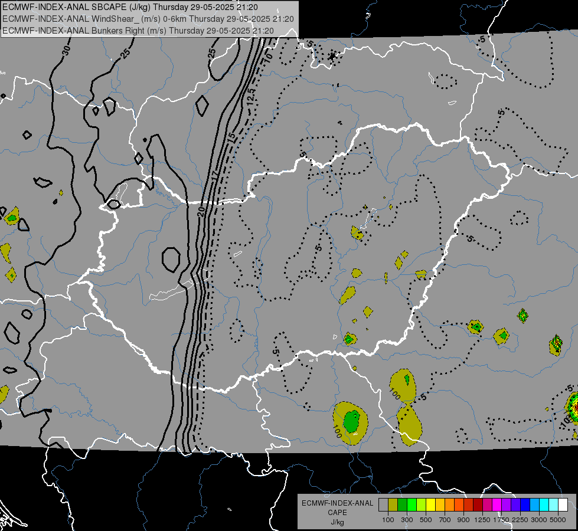Image resolution: width=578 pixels, height=531 pixels.
Task: Choose the white swatch ending the legend
Action: pos(563,504)
